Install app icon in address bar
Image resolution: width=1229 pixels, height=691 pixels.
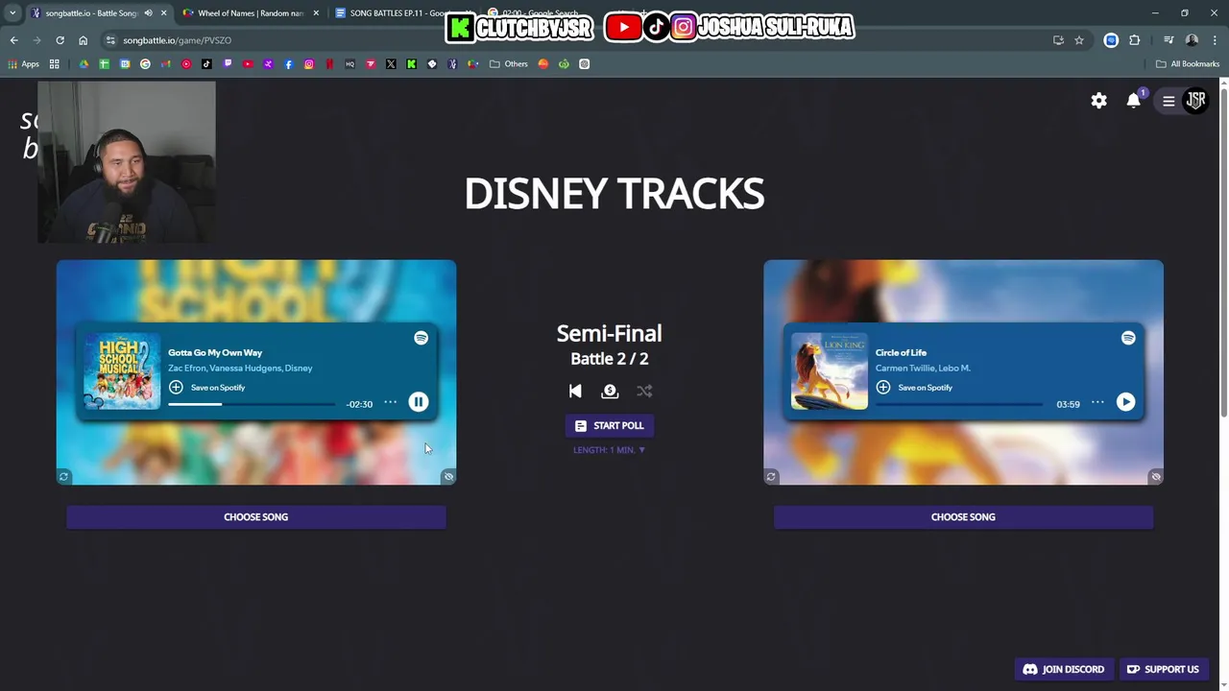point(1058,40)
